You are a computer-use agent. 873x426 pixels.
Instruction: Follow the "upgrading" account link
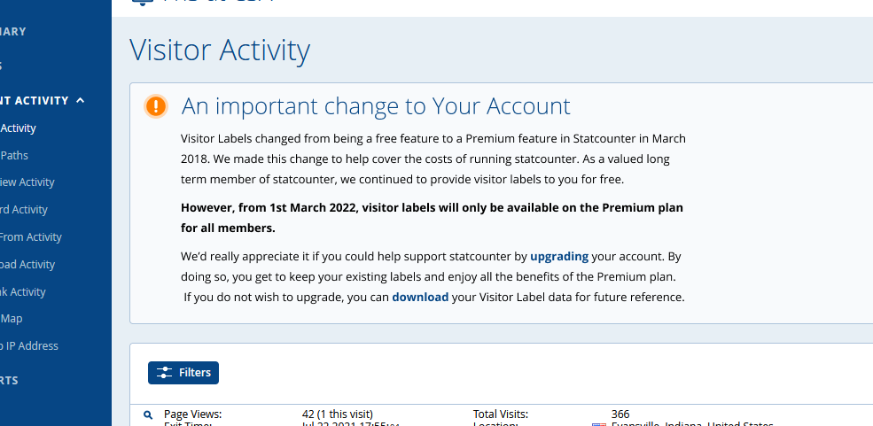559,256
